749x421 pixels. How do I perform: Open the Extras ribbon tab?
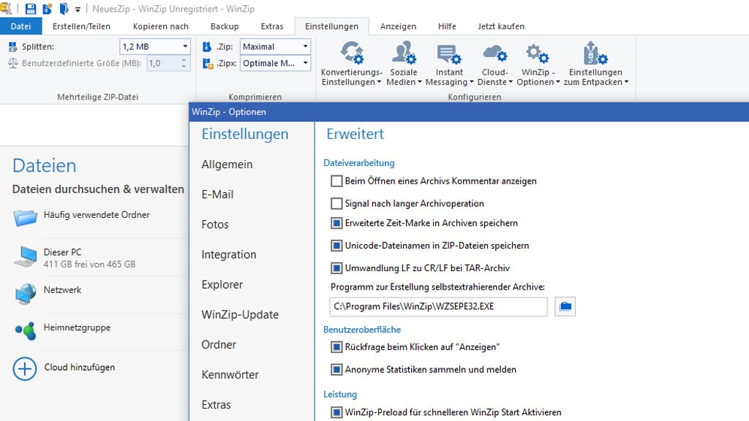click(272, 26)
